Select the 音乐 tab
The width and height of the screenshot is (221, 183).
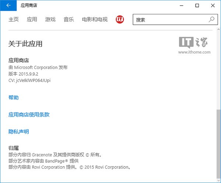coord(69,19)
